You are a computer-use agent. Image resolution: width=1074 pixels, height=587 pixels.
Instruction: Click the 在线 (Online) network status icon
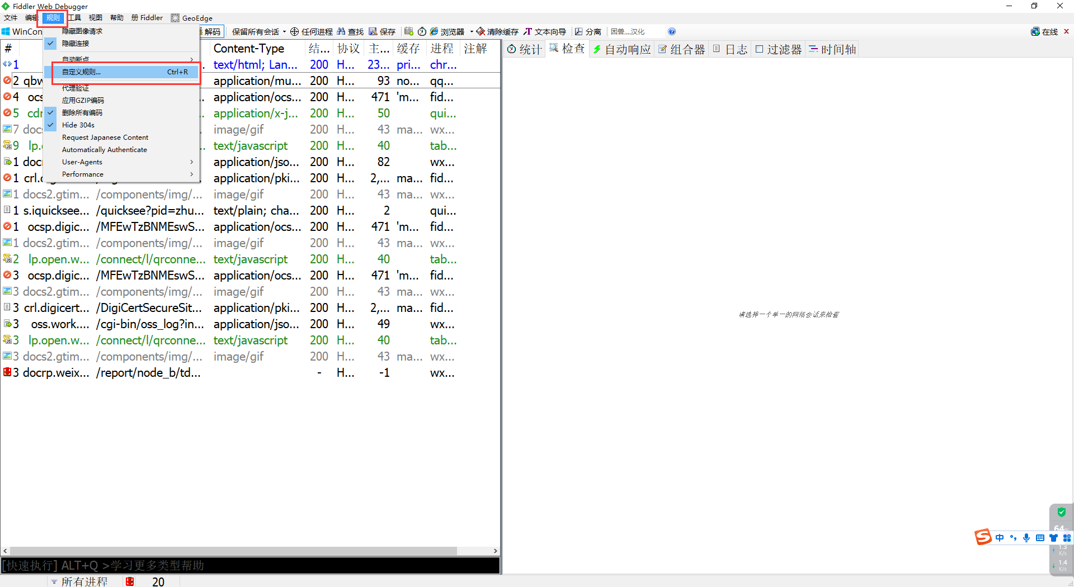click(1035, 32)
